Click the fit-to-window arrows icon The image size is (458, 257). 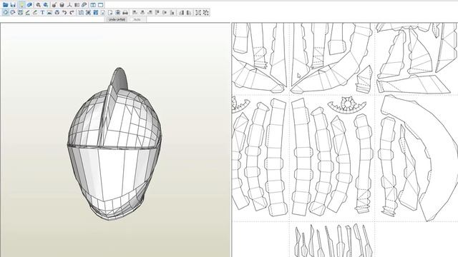coord(198,13)
